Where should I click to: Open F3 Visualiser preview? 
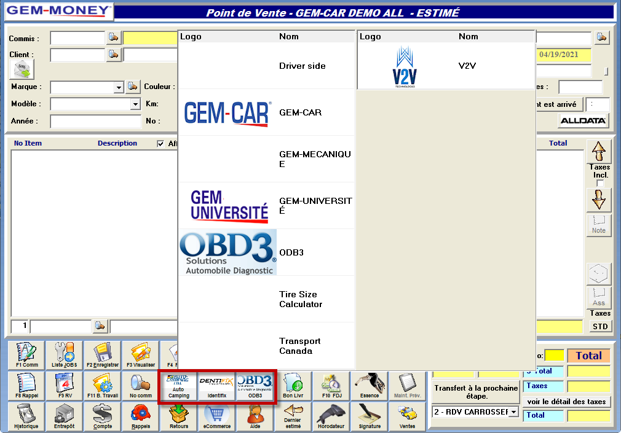coord(141,355)
